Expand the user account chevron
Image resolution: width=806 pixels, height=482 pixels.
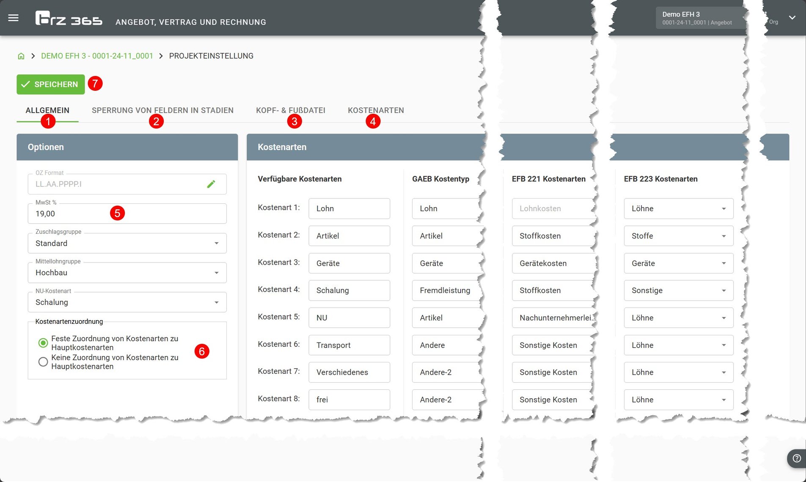click(x=792, y=18)
